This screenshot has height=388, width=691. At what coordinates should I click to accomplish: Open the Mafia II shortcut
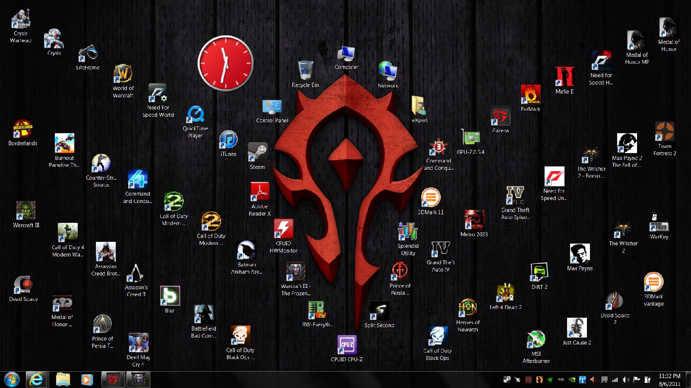[564, 81]
